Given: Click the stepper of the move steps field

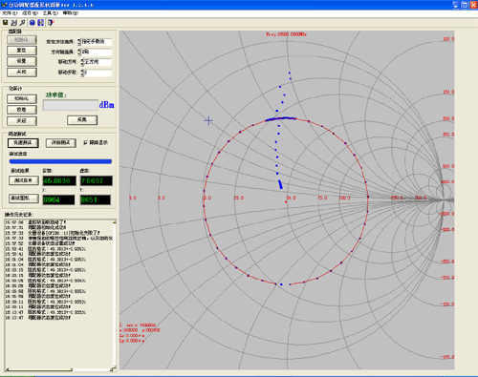Looking at the screenshot, I should click(x=82, y=73).
